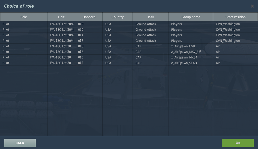Click onboard number 017
The height and width of the screenshot is (149, 258).
[x=81, y=41]
